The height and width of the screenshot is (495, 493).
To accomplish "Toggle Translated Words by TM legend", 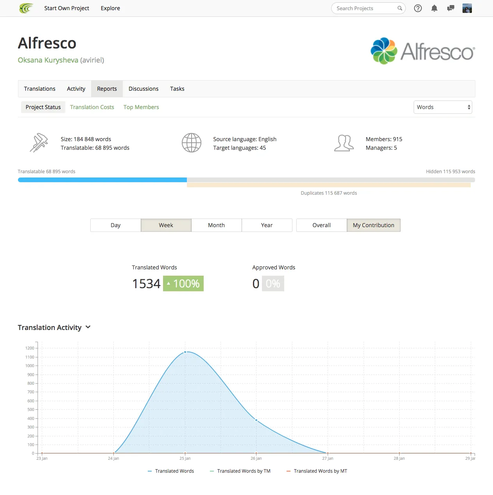I will pyautogui.click(x=240, y=471).
